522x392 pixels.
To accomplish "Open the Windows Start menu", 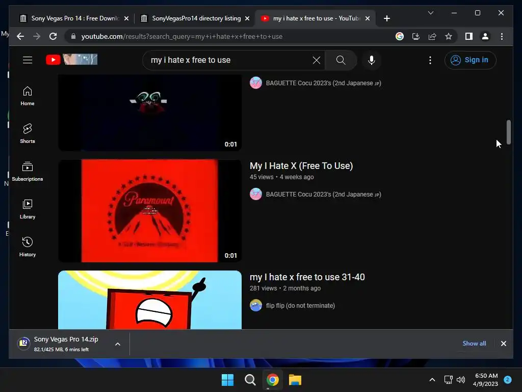I will coord(228,380).
